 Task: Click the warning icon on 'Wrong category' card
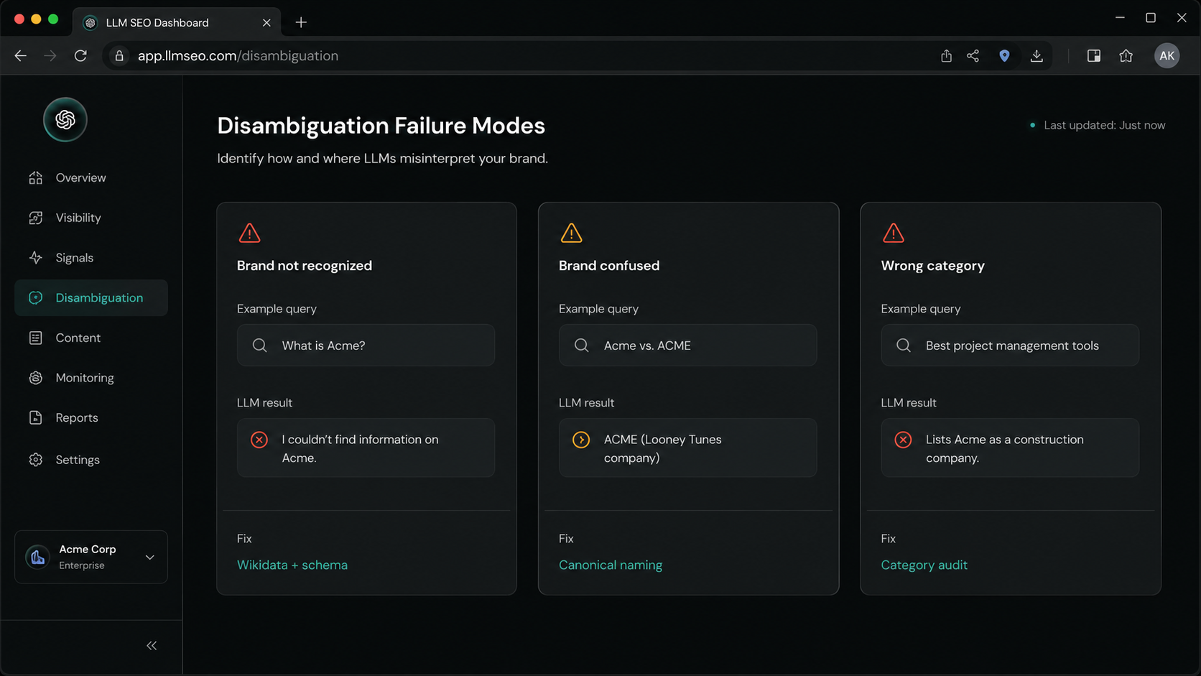click(893, 233)
